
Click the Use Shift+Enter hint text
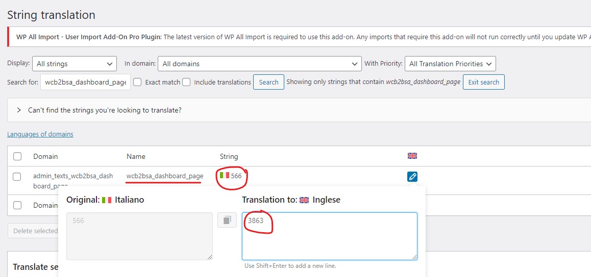click(290, 266)
